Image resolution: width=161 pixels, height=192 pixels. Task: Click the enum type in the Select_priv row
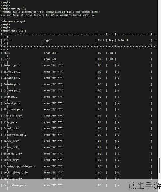pyautogui.click(x=54, y=66)
